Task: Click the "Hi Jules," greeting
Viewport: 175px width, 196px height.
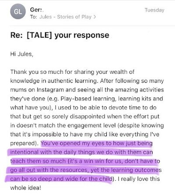Action: pyautogui.click(x=22, y=54)
